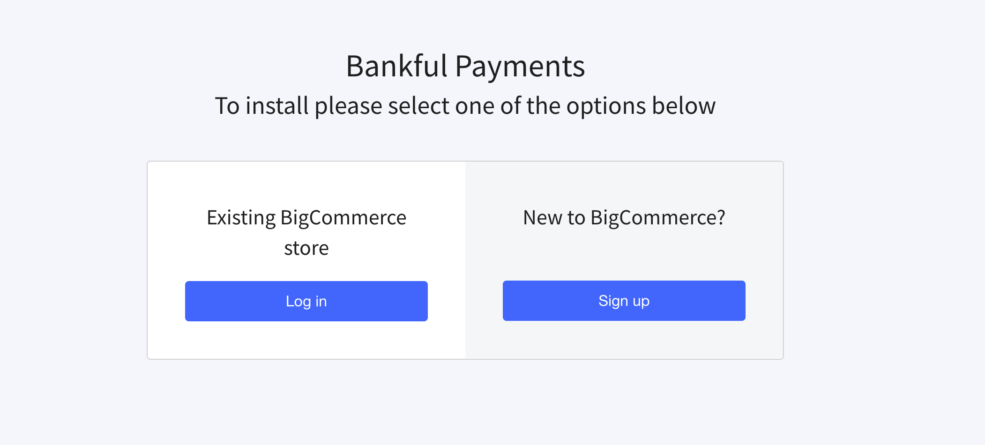The height and width of the screenshot is (445, 985).
Task: Click the word "Bankful" in the title
Action: click(x=396, y=66)
